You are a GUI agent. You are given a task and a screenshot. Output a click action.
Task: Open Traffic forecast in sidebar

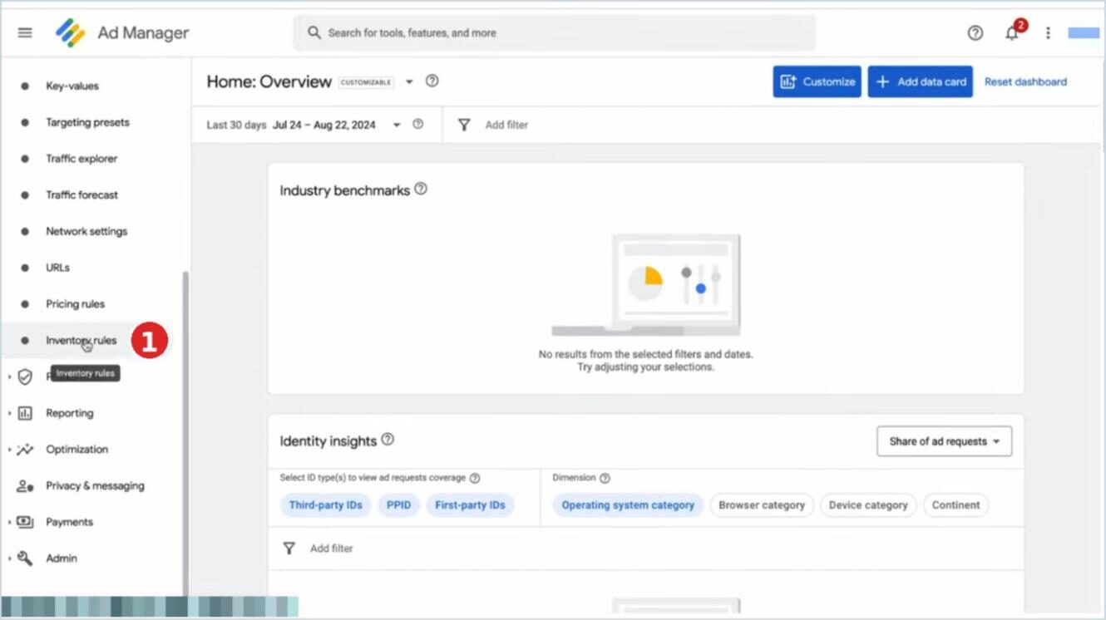(81, 194)
